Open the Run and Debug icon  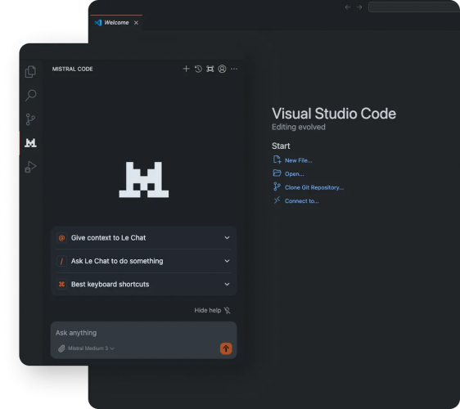[x=30, y=167]
